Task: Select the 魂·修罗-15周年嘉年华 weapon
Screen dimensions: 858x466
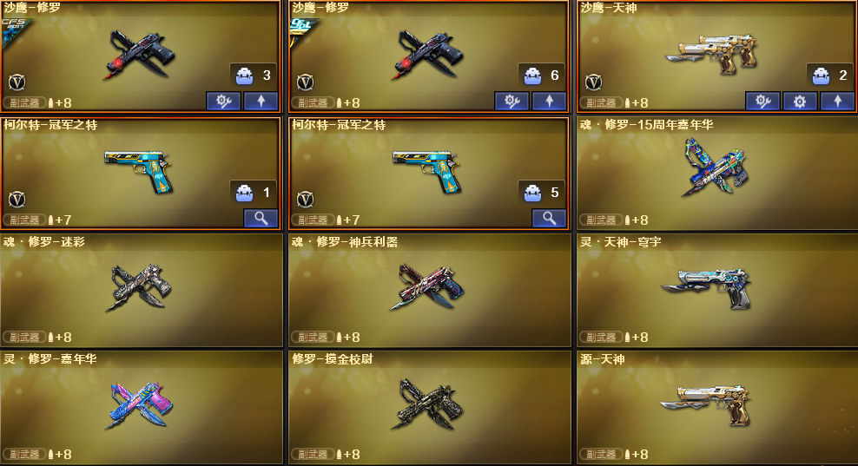Action: (717, 173)
